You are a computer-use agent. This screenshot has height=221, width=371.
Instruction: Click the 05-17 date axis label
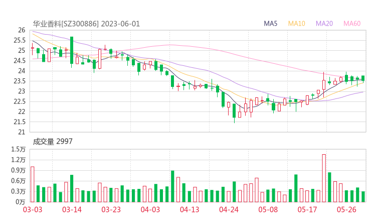[307, 209]
